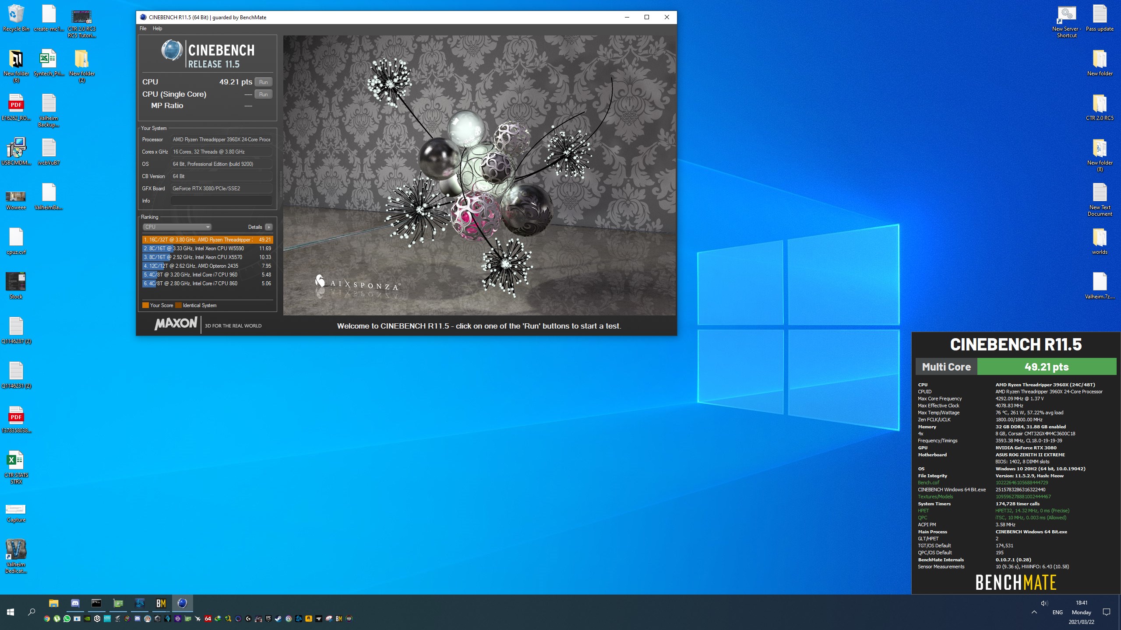Open the File menu in CINEBENCH
This screenshot has height=630, width=1121.
[143, 28]
